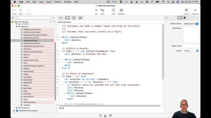
Task: Click the Run toolbar icon
Action: click(x=96, y=10)
